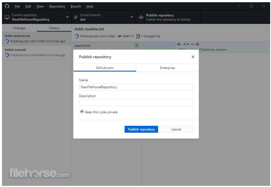
Task: Click the avatar next to 'FileHorse.com committed' in commit header
Action: pyautogui.click(x=77, y=36)
